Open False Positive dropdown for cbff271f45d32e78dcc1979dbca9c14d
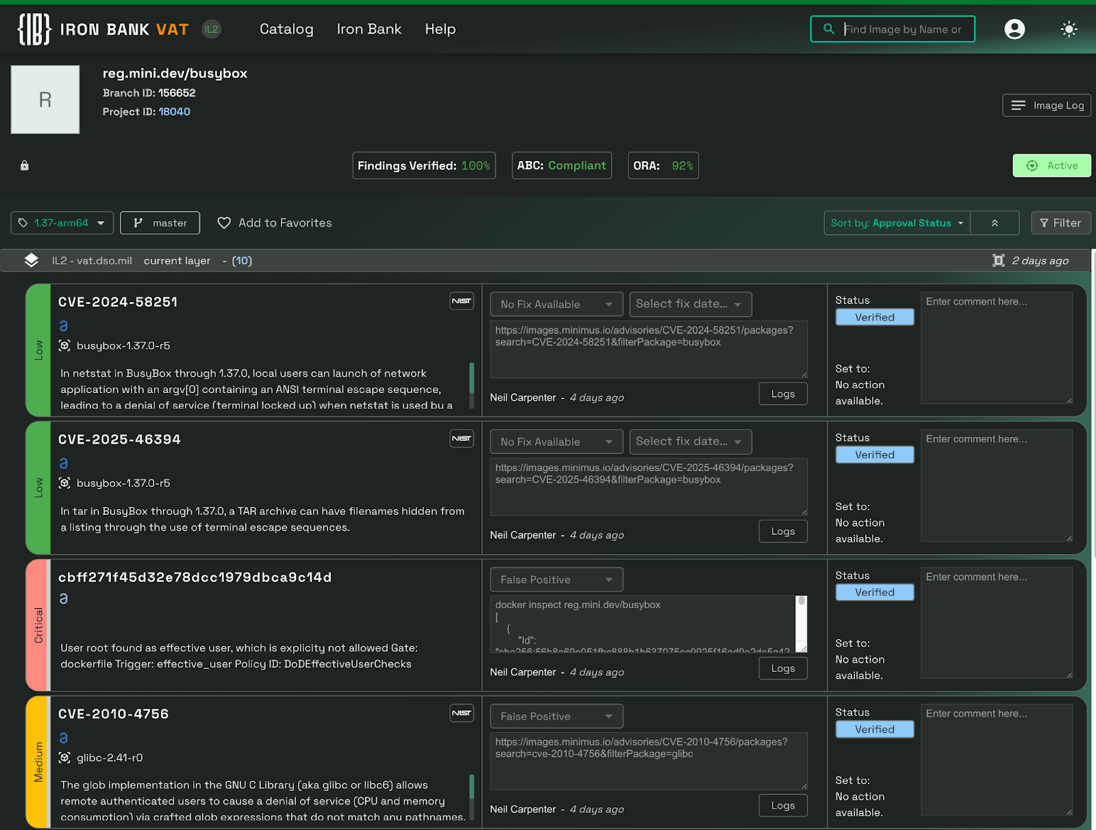This screenshot has height=830, width=1096. 556,579
